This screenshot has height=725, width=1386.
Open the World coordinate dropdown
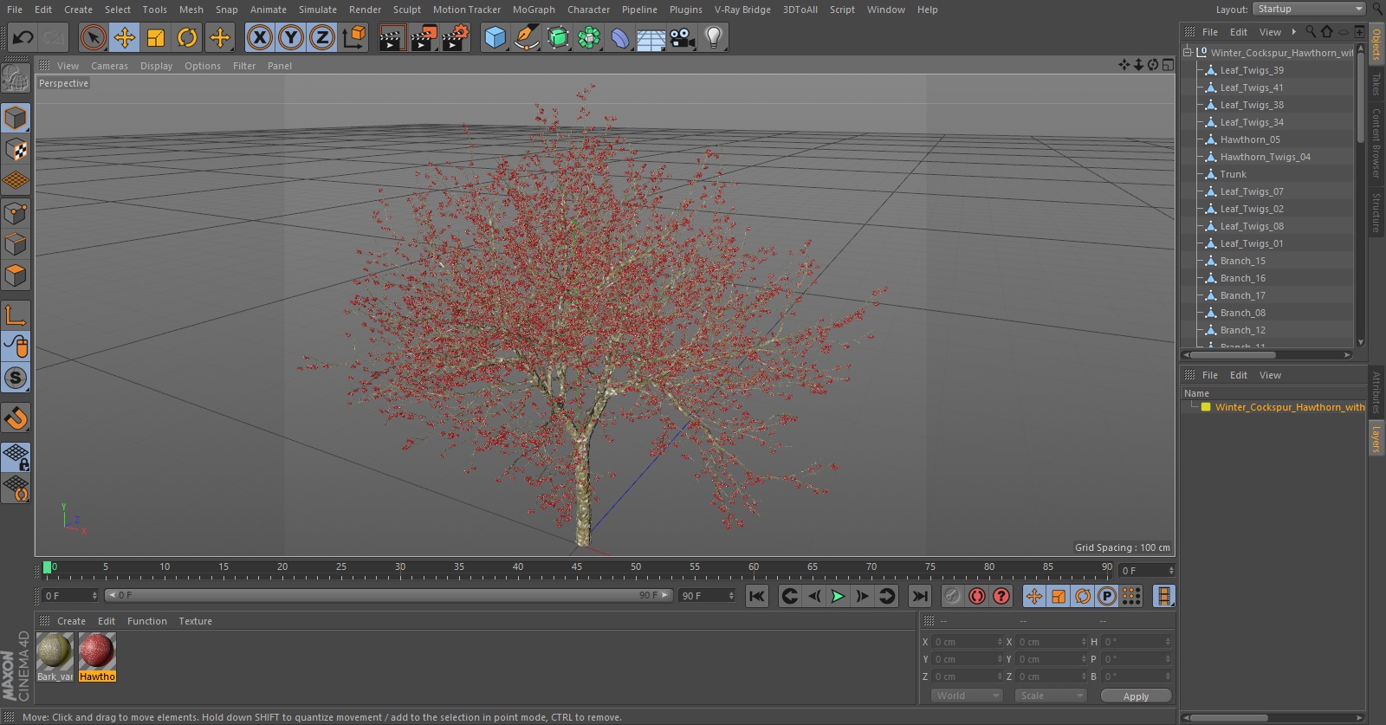[x=967, y=696]
